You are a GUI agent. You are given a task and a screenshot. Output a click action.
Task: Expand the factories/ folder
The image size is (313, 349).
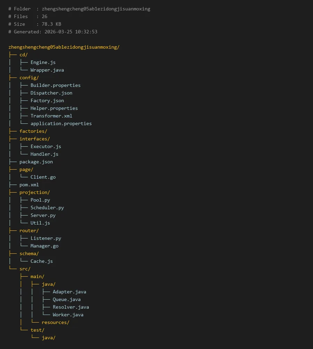coord(33,131)
